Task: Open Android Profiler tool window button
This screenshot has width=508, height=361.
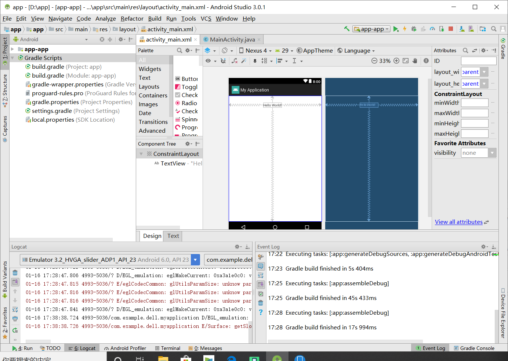Action: point(125,348)
